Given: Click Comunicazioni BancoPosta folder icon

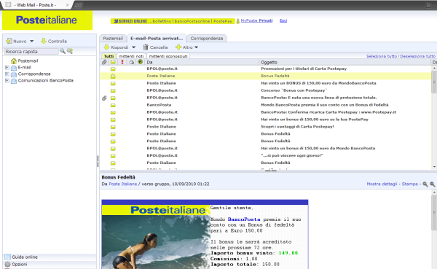Looking at the screenshot, I should click(14, 81).
